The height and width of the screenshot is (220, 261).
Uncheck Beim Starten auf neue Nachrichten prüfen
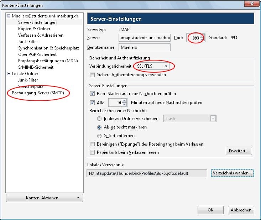click(x=93, y=94)
